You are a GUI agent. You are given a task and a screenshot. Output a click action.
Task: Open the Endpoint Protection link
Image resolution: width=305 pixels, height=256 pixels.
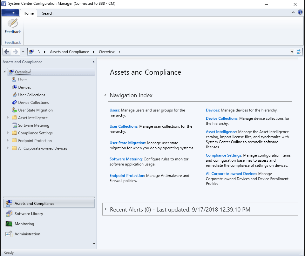(x=127, y=176)
